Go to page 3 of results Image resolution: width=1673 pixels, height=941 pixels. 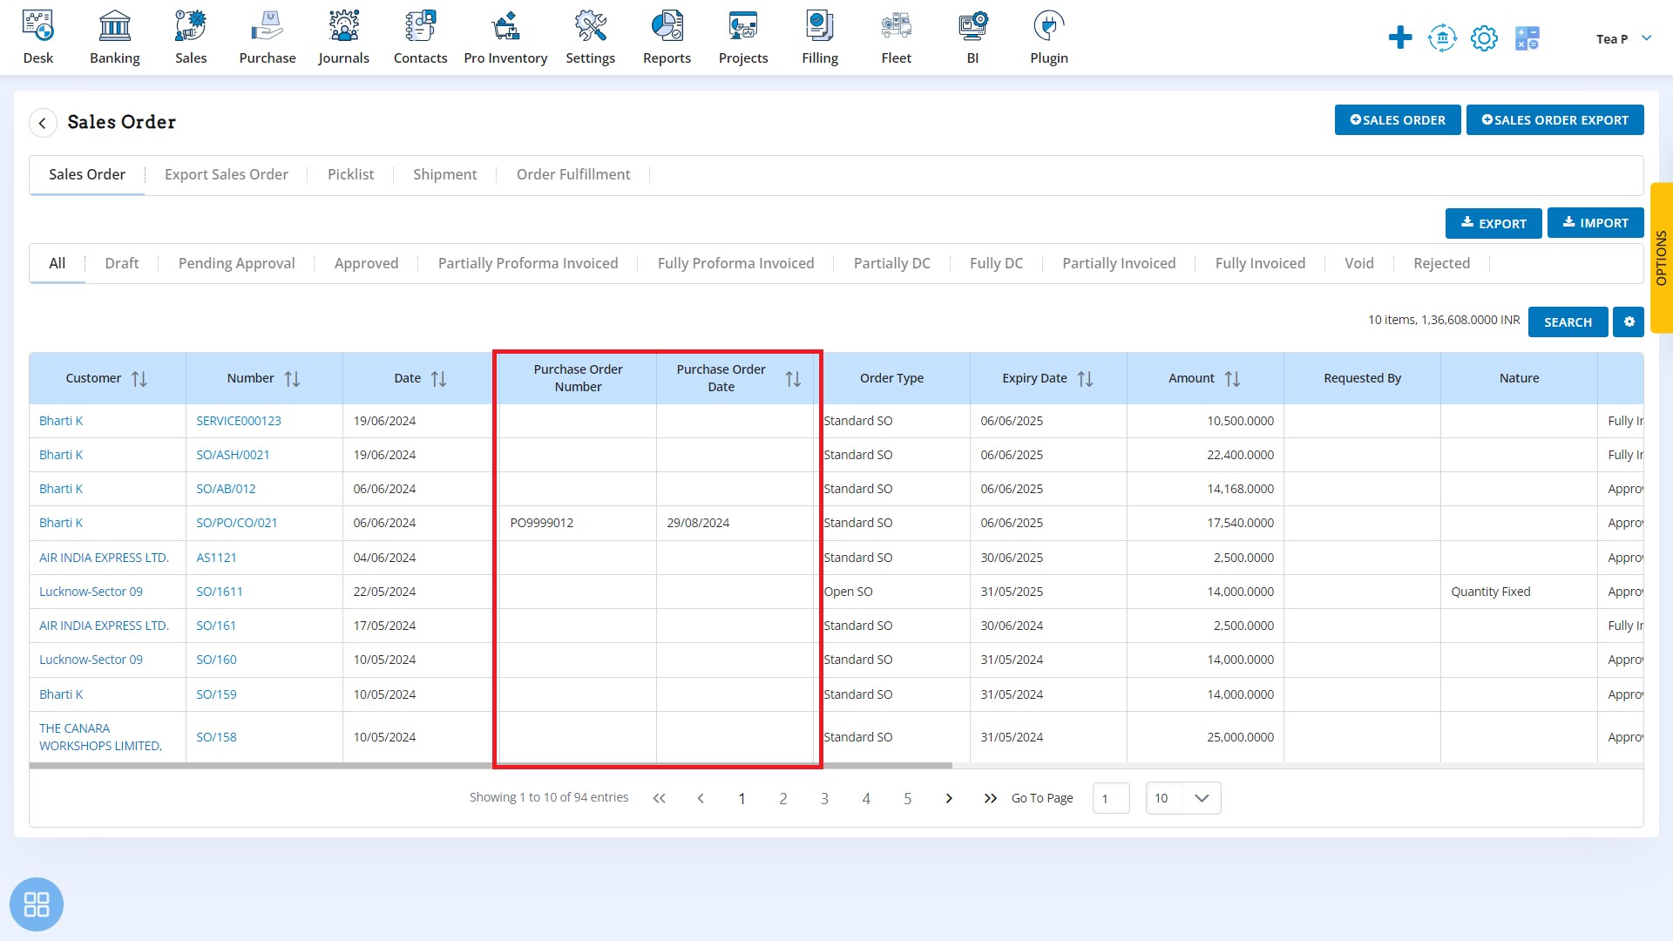(x=824, y=798)
